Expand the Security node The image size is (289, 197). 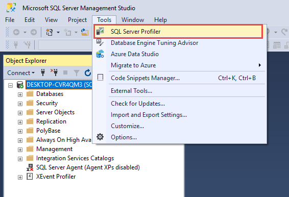point(20,104)
